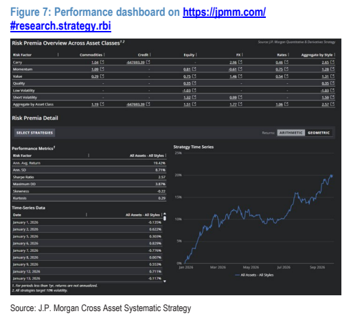Select the January 6, 2026 time-series row

tap(87, 244)
